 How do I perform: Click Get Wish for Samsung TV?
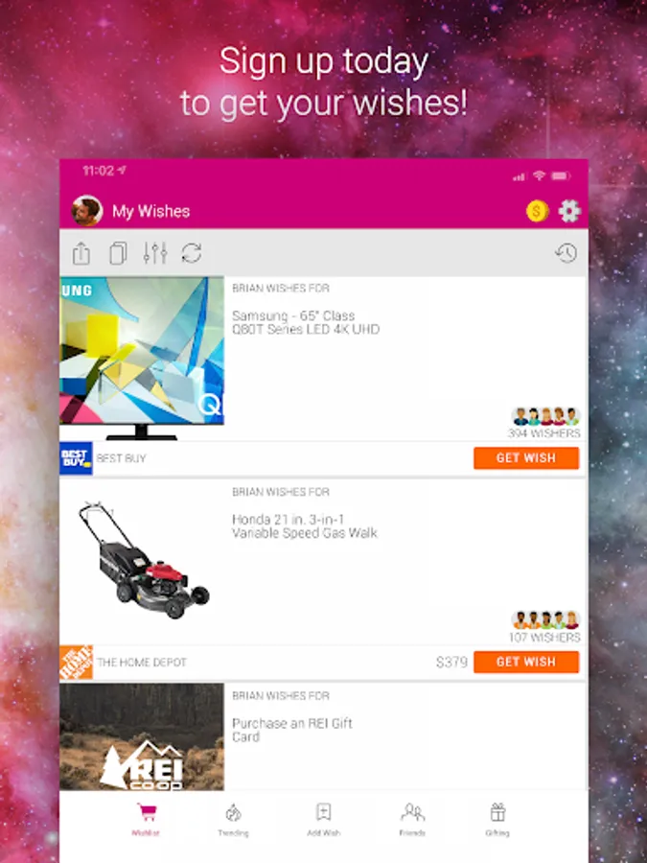[526, 458]
